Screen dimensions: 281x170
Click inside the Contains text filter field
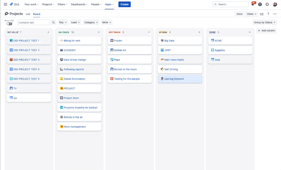pyautogui.click(x=33, y=22)
